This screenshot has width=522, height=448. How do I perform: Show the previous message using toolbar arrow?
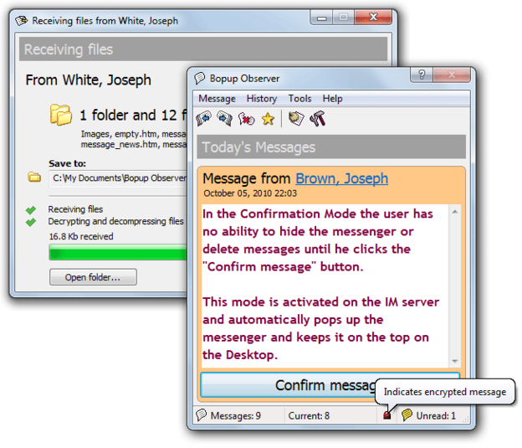pos(204,118)
